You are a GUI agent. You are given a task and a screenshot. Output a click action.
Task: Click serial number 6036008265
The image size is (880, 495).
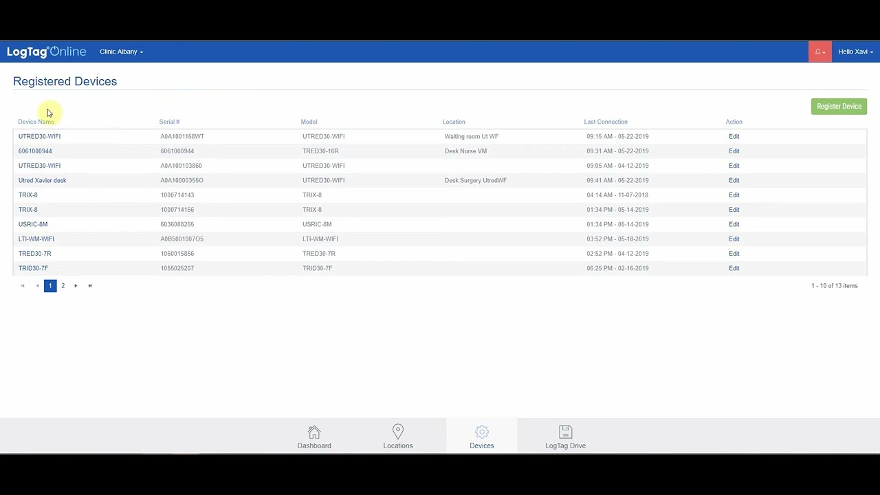(177, 224)
